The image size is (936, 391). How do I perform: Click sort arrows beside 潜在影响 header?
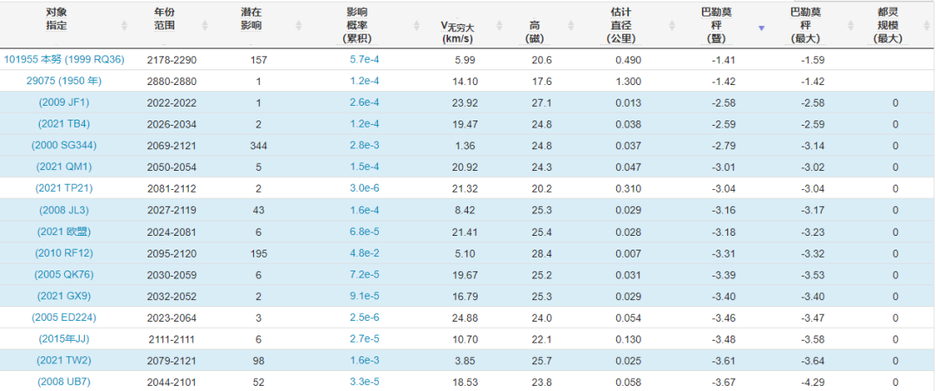click(x=298, y=26)
